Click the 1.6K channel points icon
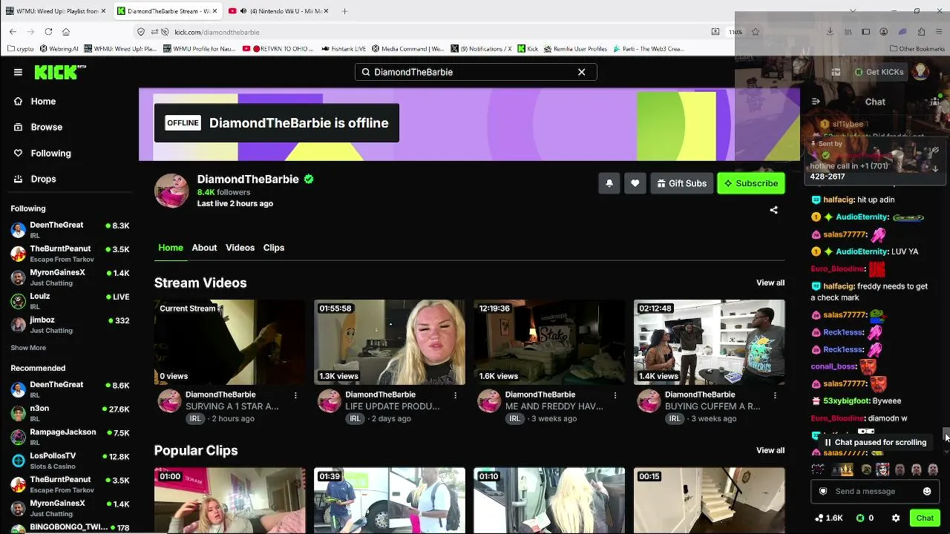Image resolution: width=950 pixels, height=534 pixels. 829,518
